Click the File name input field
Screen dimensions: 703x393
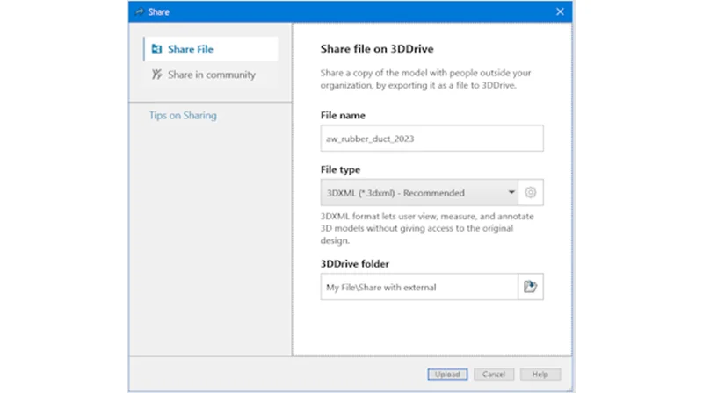(431, 139)
